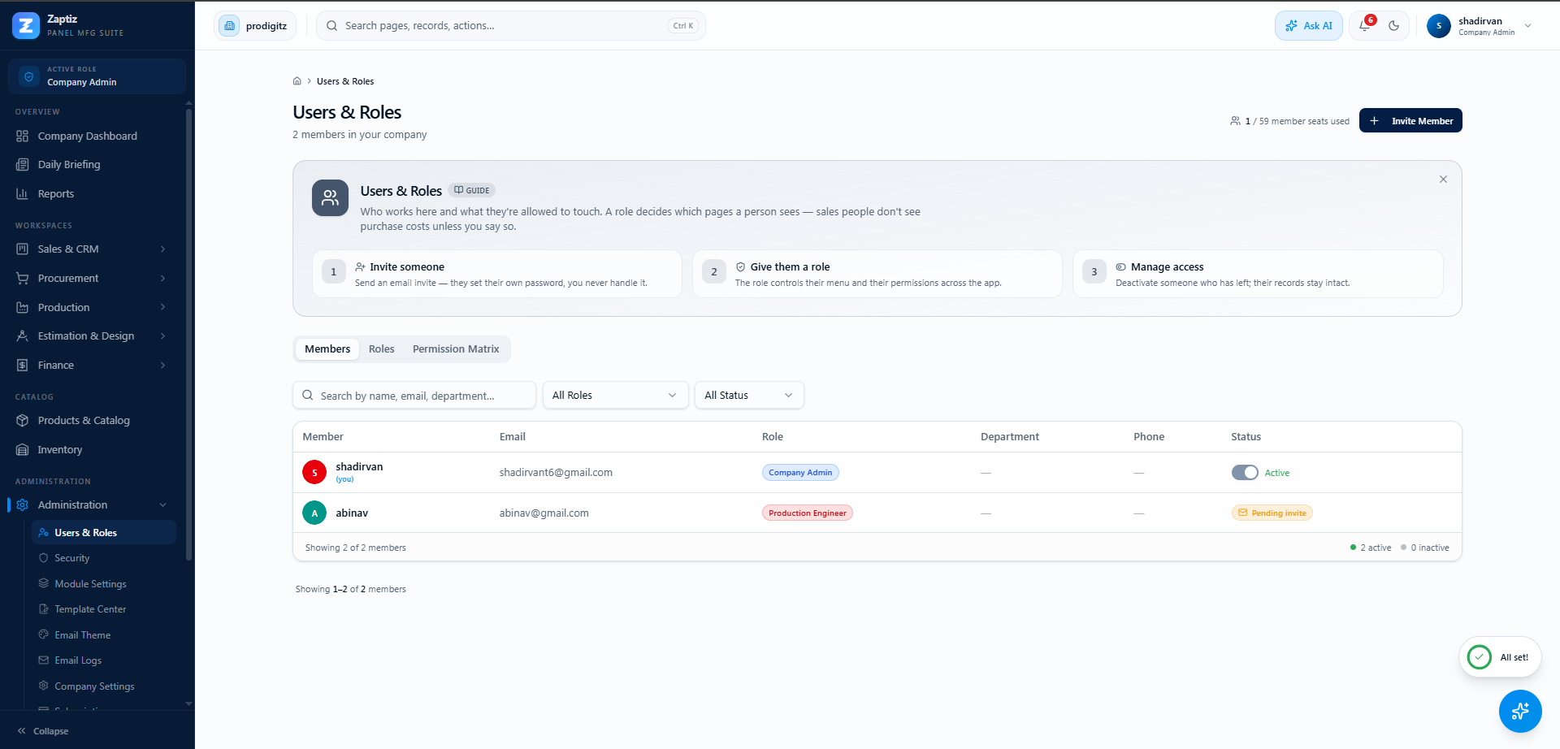Toggle dark mode moon icon

click(1394, 25)
